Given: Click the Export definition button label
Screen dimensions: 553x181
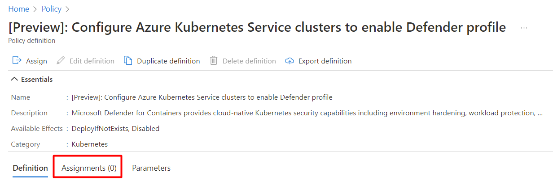Looking at the screenshot, I should [x=325, y=61].
